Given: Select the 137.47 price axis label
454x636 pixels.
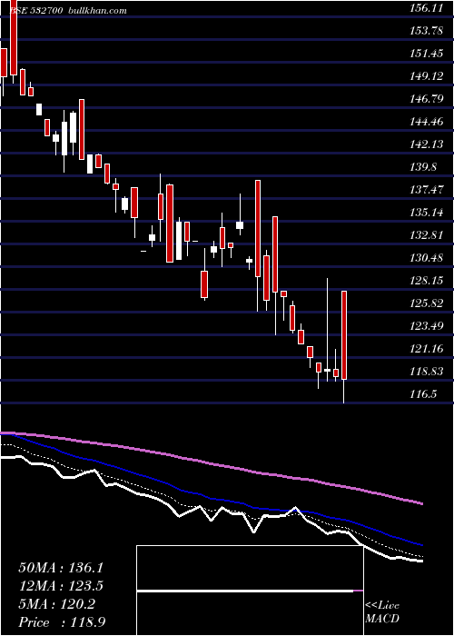Looking at the screenshot, I should pos(427,190).
